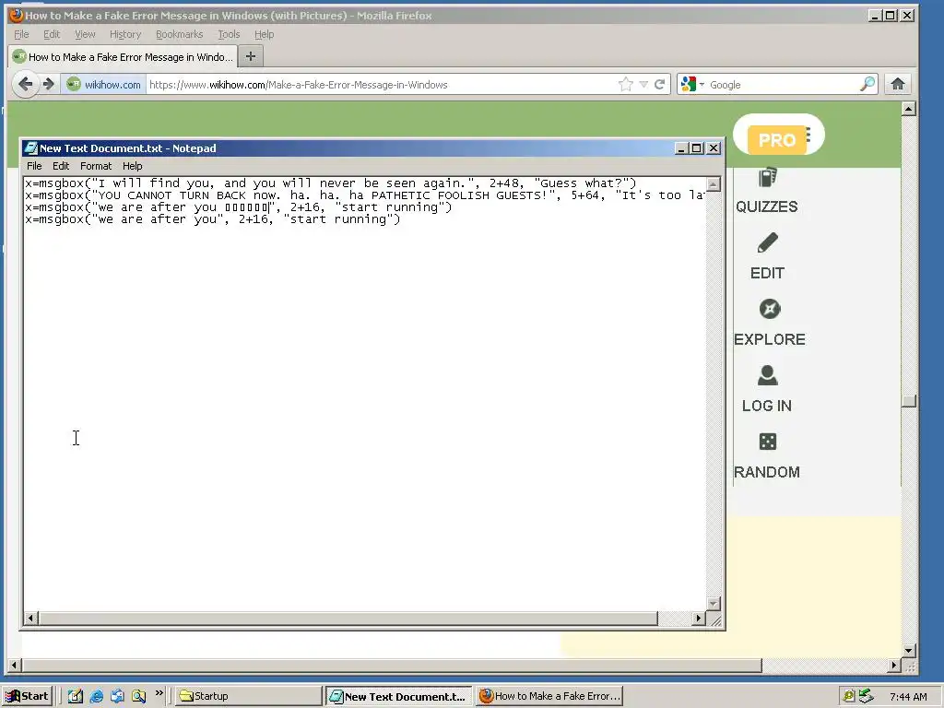Image resolution: width=944 pixels, height=708 pixels.
Task: Click Notepad horizontal scrollbar right arrow
Action: click(699, 618)
